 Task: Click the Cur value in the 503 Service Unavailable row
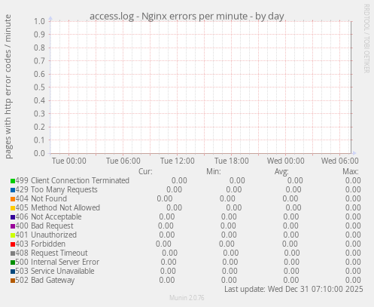(168, 271)
